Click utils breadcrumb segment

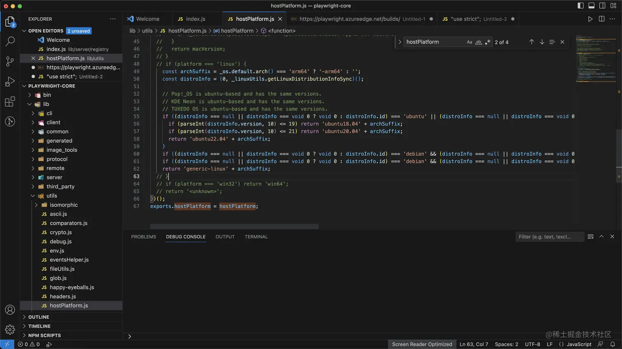[147, 31]
